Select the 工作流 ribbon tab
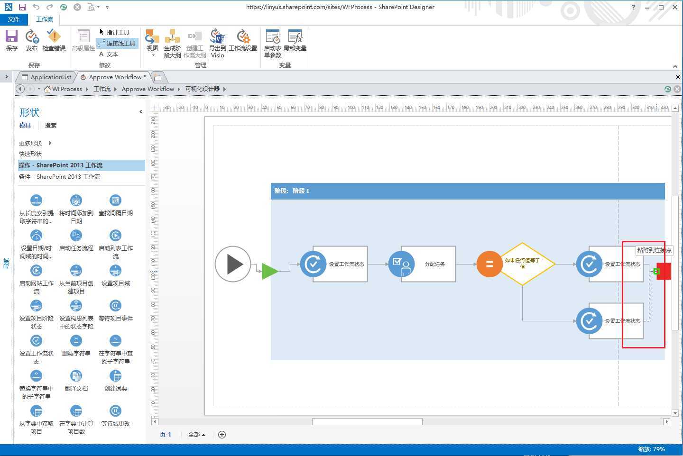This screenshot has width=683, height=456. pos(45,19)
